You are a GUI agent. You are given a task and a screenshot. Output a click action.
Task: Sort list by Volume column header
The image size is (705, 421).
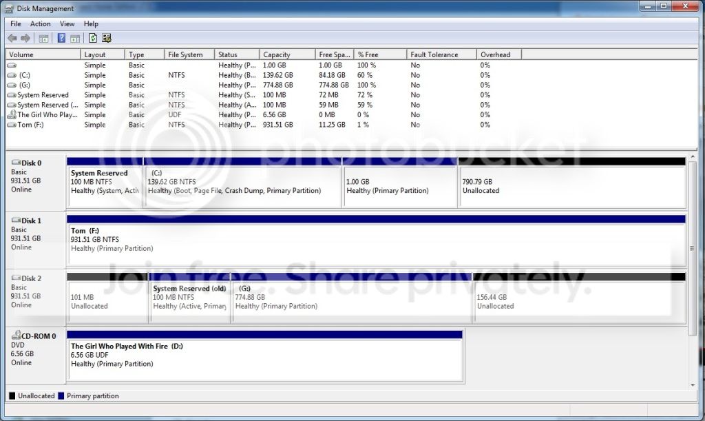coord(43,54)
